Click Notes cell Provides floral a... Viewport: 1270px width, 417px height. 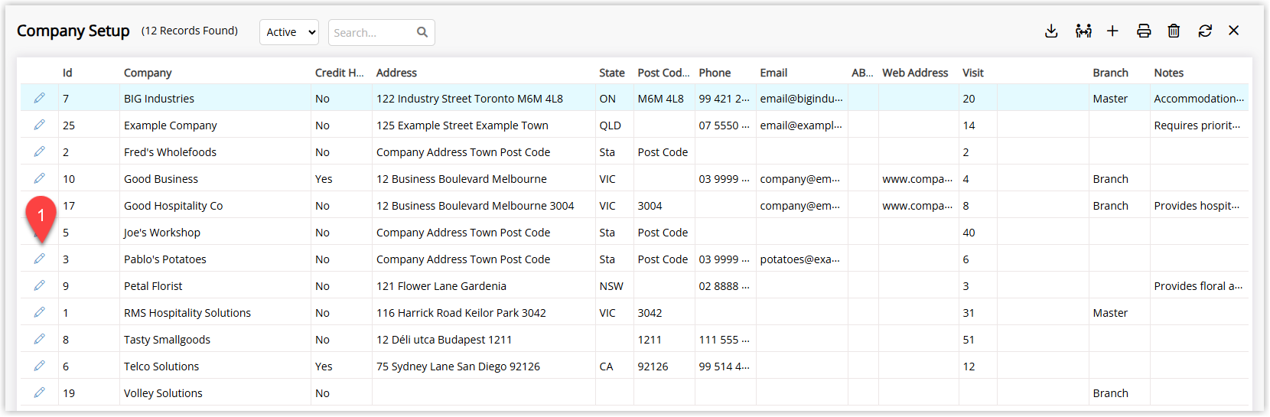(1198, 286)
